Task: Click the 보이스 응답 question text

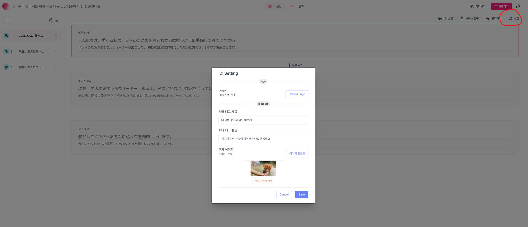Action: coord(145,89)
